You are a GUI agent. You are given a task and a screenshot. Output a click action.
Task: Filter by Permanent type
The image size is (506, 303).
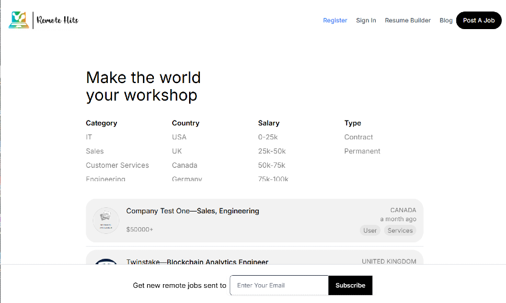362,151
